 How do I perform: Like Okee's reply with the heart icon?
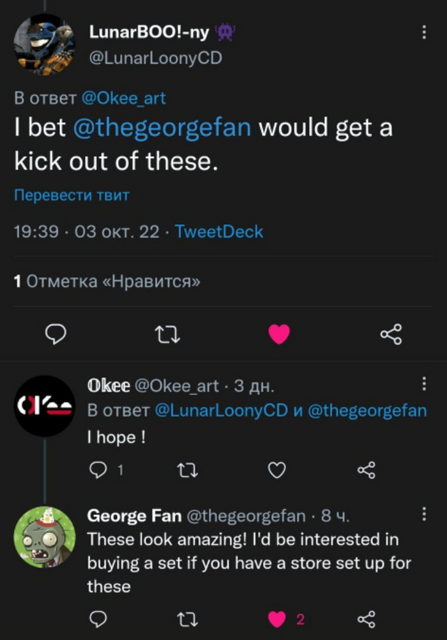tap(276, 470)
